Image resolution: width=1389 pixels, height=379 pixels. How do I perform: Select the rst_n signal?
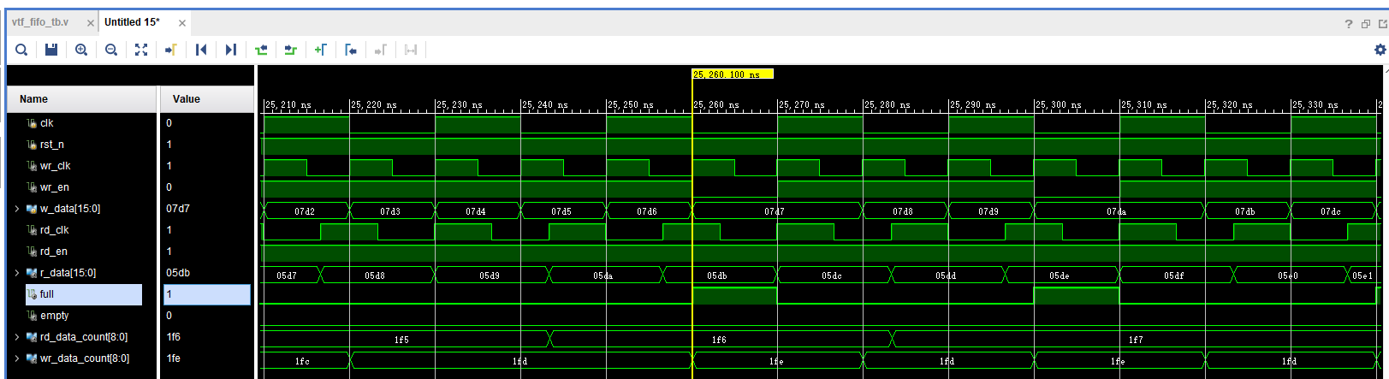(51, 145)
